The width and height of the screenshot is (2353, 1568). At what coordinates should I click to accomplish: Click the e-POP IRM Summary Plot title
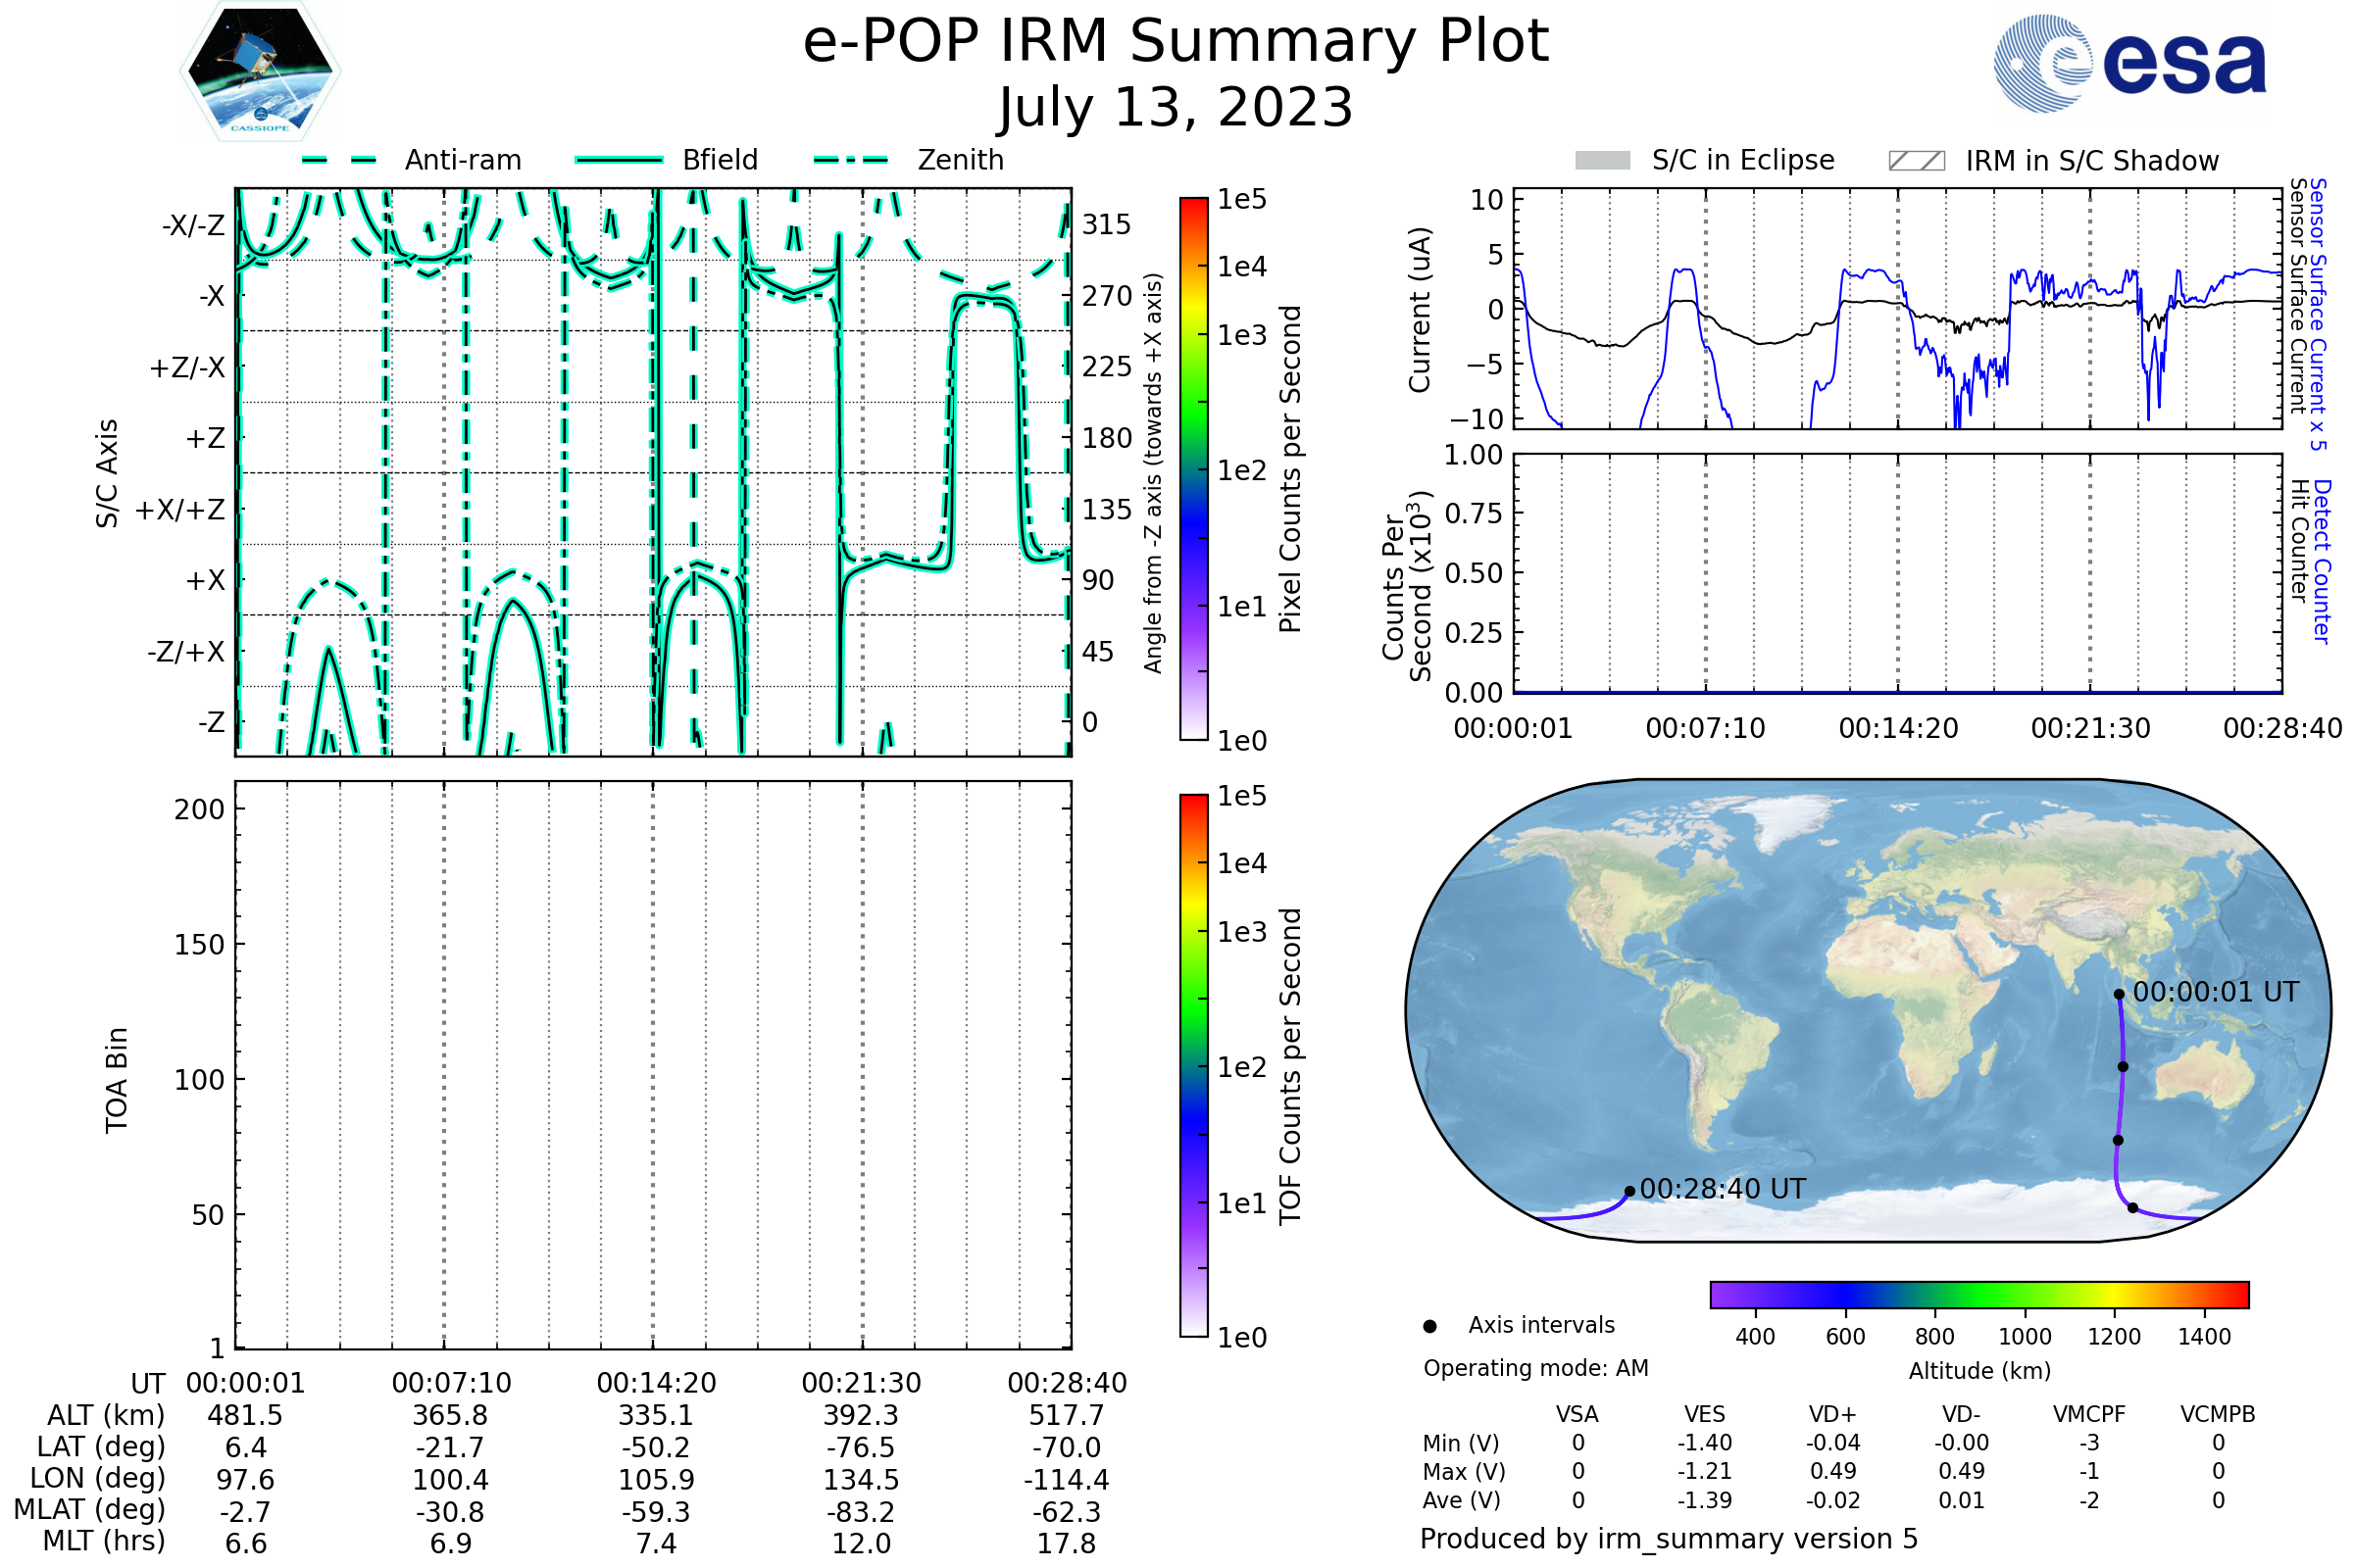click(1176, 42)
